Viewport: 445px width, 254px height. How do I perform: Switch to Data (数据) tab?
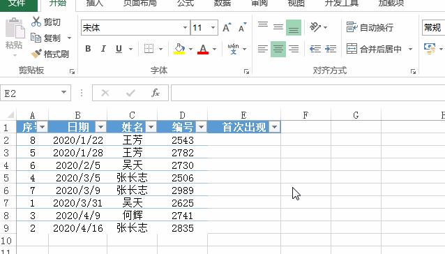point(222,4)
